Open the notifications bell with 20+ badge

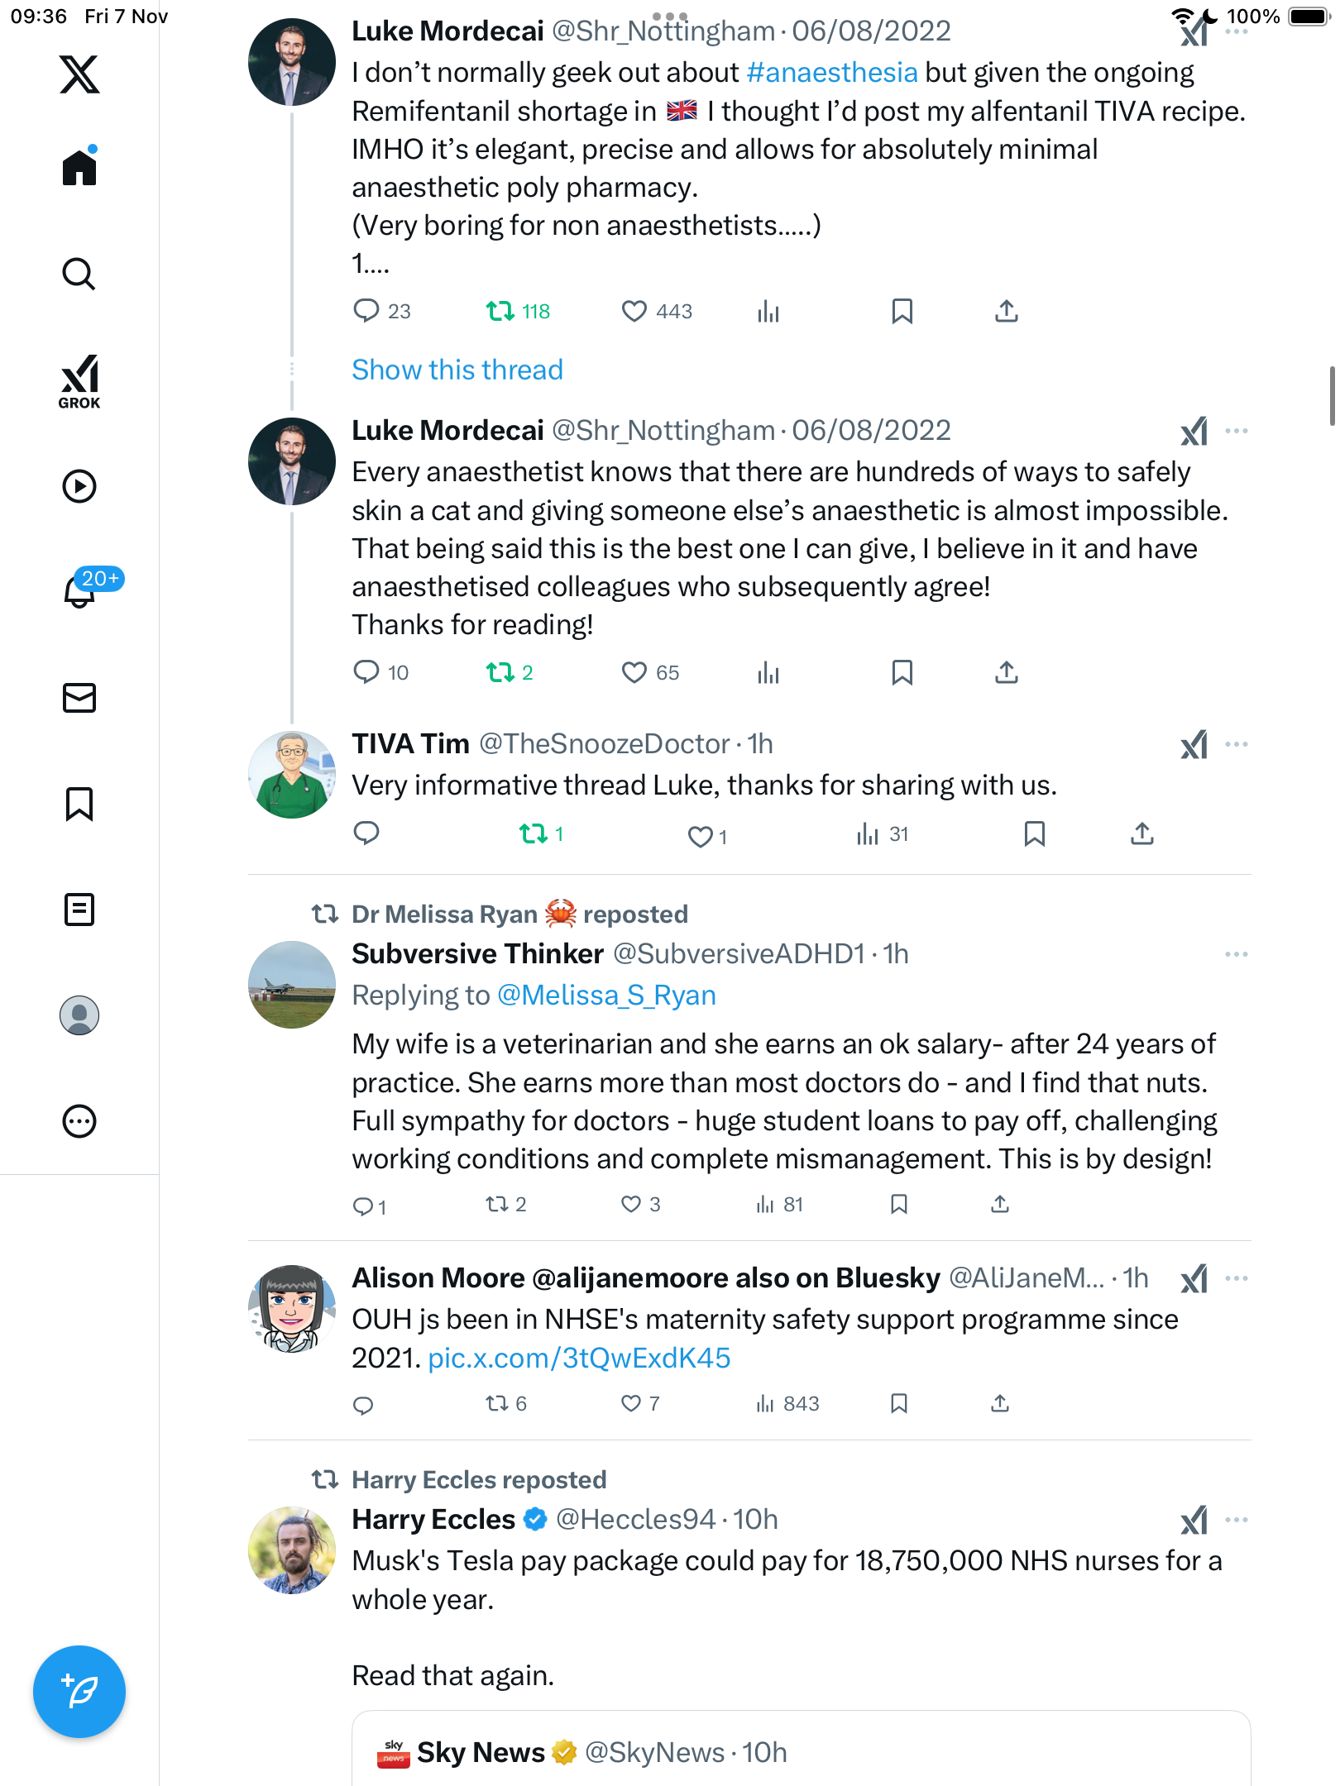79,590
